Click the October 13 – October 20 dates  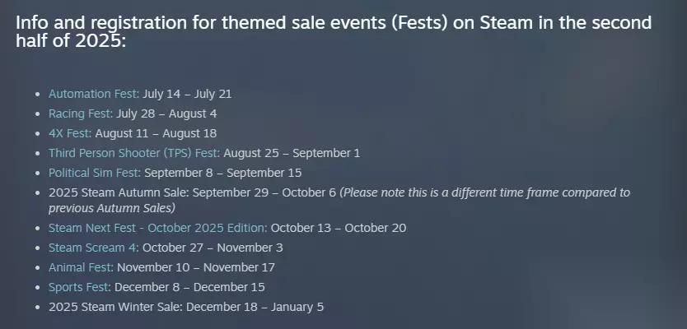(x=338, y=228)
